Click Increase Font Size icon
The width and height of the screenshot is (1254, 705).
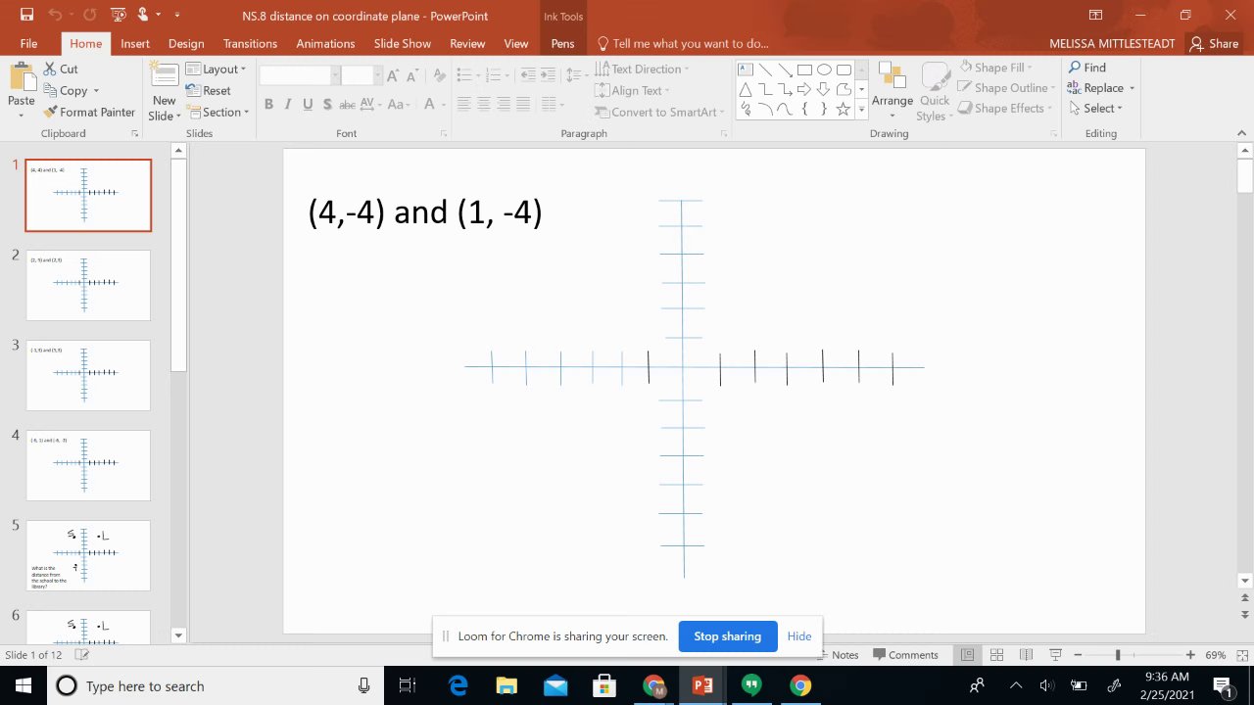coord(393,75)
